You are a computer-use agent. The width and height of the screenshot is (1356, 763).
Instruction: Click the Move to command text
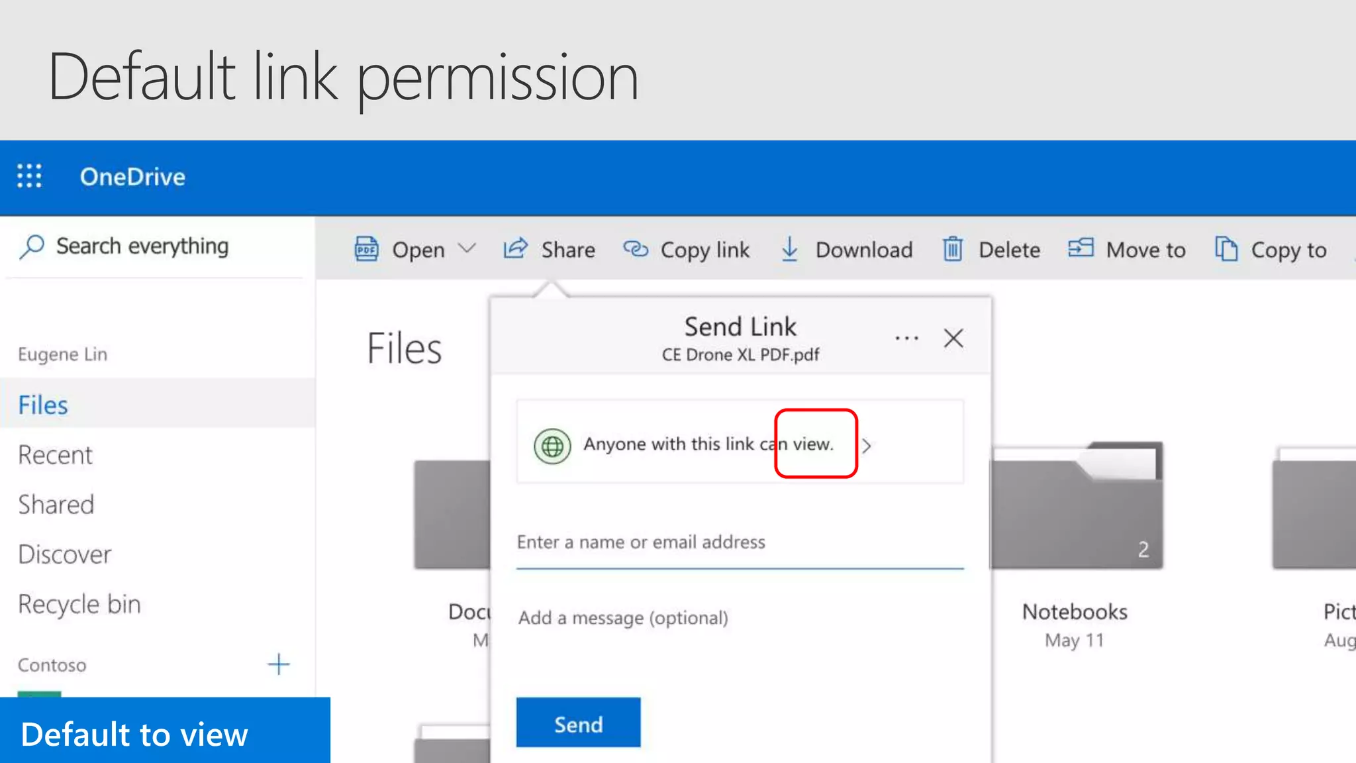[x=1146, y=250]
